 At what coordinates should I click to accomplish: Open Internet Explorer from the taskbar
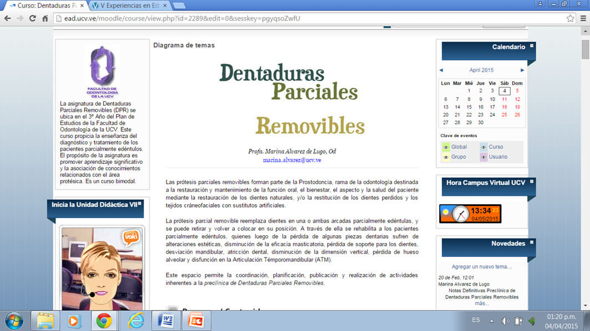tap(135, 320)
